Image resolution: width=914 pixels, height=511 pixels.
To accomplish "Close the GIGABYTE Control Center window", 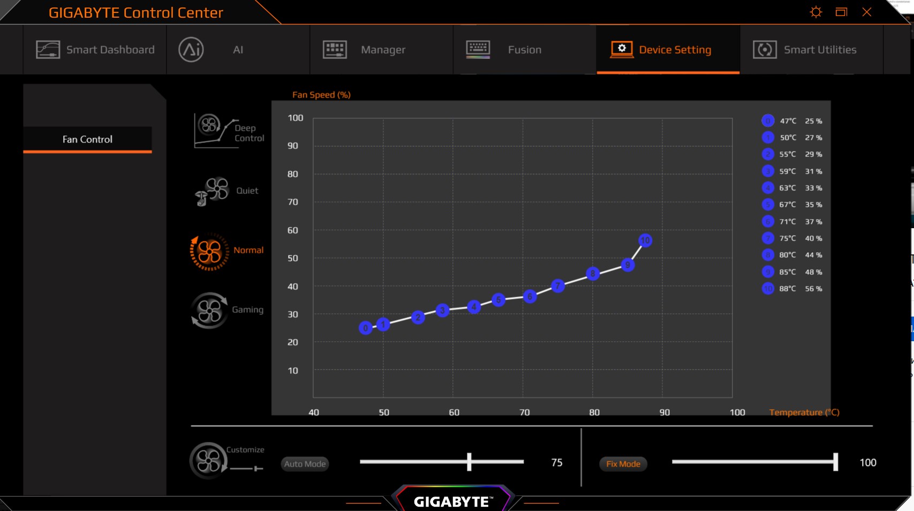I will coord(867,12).
